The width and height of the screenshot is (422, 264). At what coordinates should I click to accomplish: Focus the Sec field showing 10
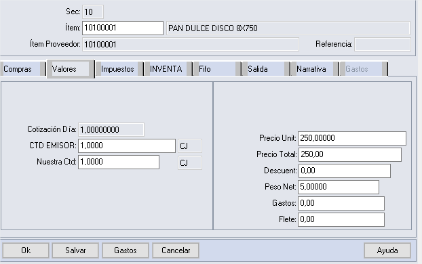(93, 12)
